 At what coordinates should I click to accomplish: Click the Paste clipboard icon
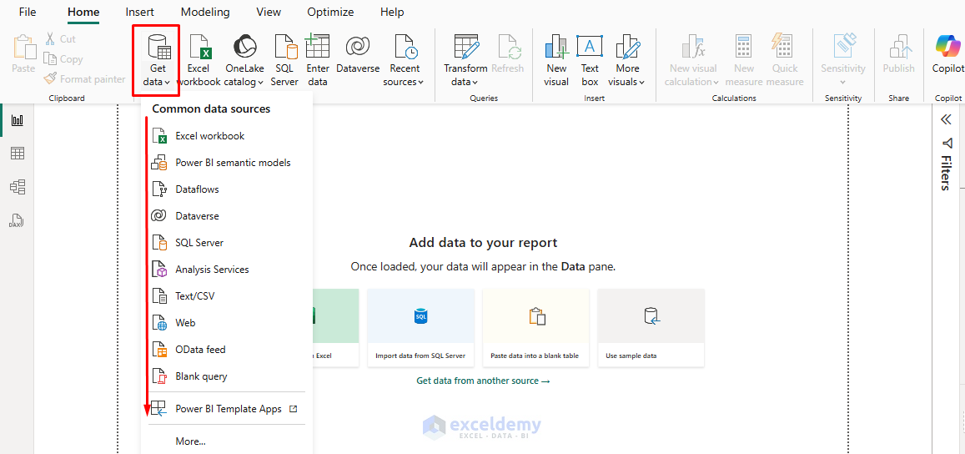click(23, 47)
